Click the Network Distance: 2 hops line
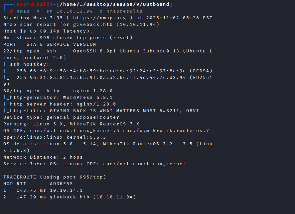 [43, 157]
